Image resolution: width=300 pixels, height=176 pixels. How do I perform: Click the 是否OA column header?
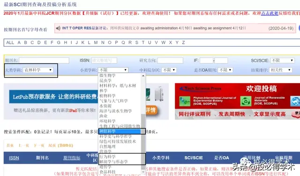point(222,158)
